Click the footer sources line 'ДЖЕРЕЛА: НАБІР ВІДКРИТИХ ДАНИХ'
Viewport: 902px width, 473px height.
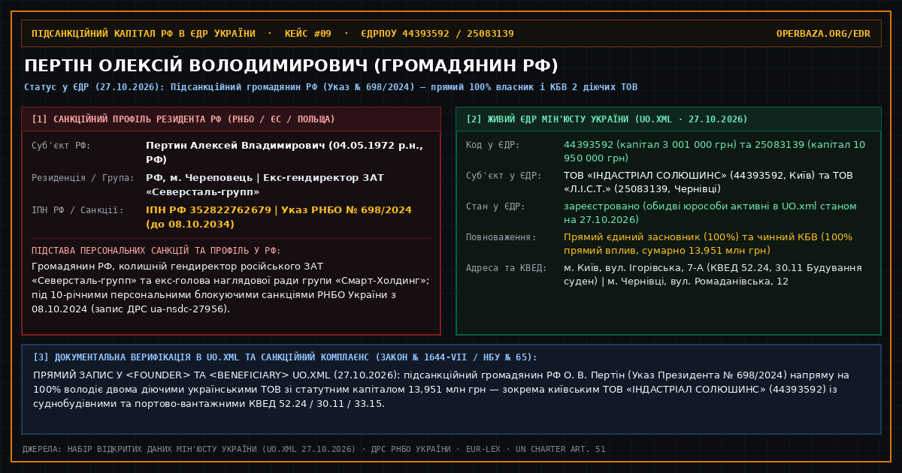pos(313,449)
